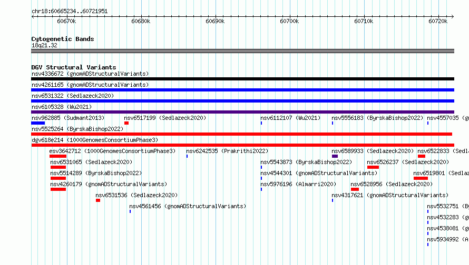Select nsv4557035 variant label

(x=448, y=118)
